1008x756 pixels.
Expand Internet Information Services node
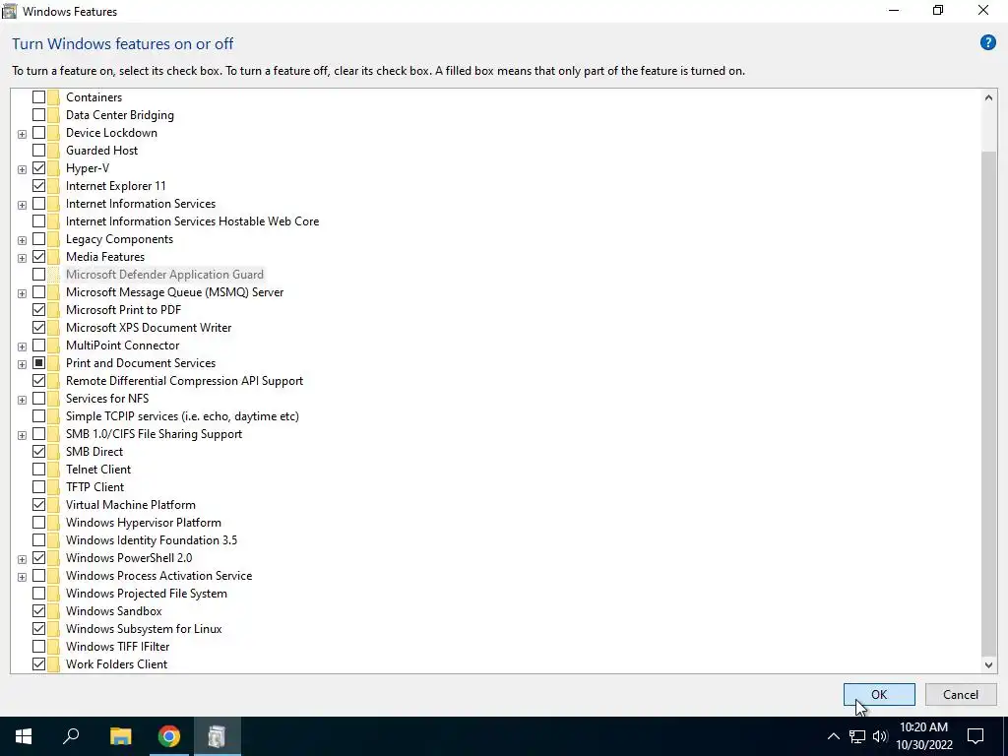22,205
